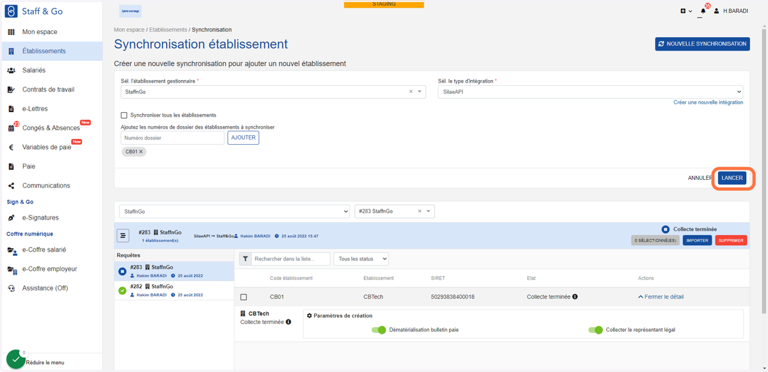Open the plus menu in the top bar
768x372 pixels.
point(686,11)
